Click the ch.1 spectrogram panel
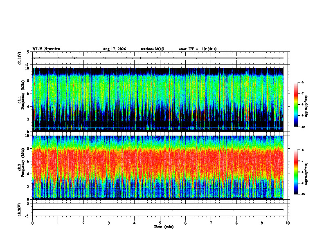The width and height of the screenshot is (324, 250). (158, 100)
